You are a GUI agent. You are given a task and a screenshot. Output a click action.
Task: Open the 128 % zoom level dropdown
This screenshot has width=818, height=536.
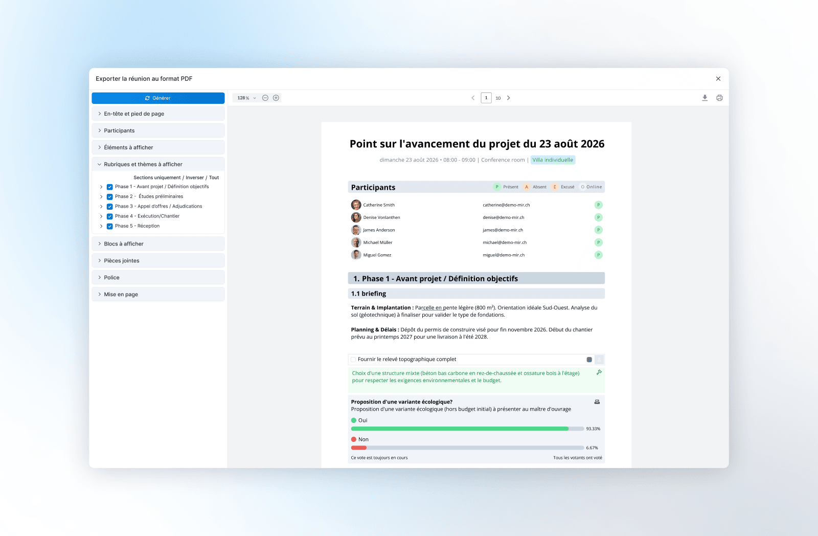[x=246, y=98]
